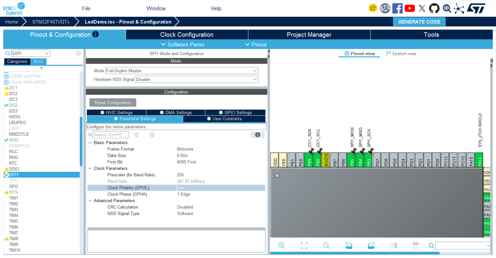The height and width of the screenshot is (258, 496).
Task: Click the PB9 I2C1_SDA pin
Action: (309, 160)
